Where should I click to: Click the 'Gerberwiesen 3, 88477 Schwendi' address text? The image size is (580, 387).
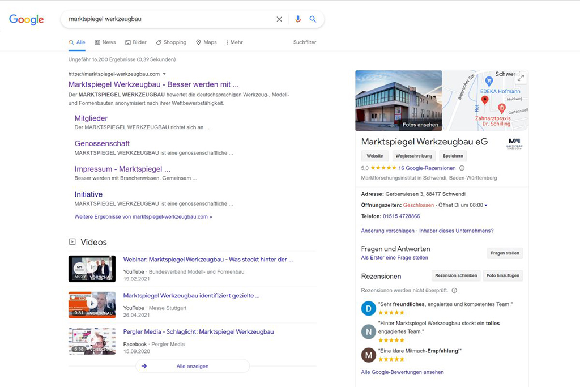click(425, 194)
